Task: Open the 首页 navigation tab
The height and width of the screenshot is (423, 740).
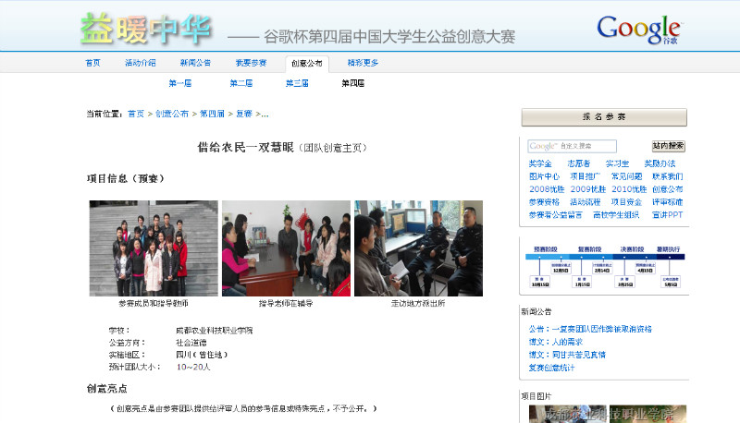Action: [92, 63]
